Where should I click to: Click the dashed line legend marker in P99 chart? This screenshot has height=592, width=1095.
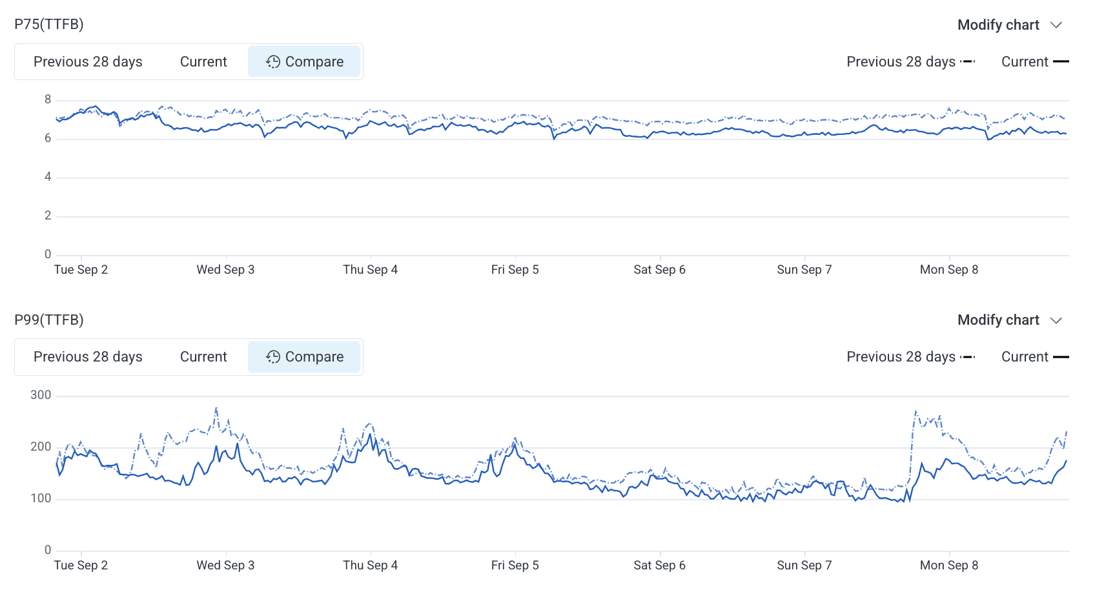point(967,357)
